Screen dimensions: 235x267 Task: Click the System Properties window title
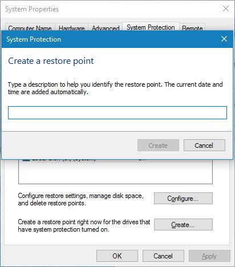coord(32,9)
